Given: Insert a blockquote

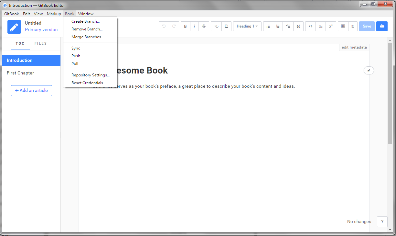Looking at the screenshot, I should (x=298, y=27).
